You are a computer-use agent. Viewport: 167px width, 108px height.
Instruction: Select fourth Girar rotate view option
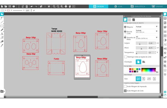coord(154,79)
